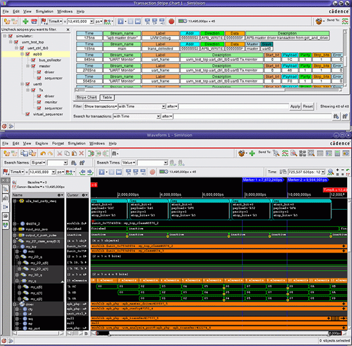Image resolution: width=352 pixels, height=346 pixels.
Task: Open Format menu in Waveform window
Action: 58,144
